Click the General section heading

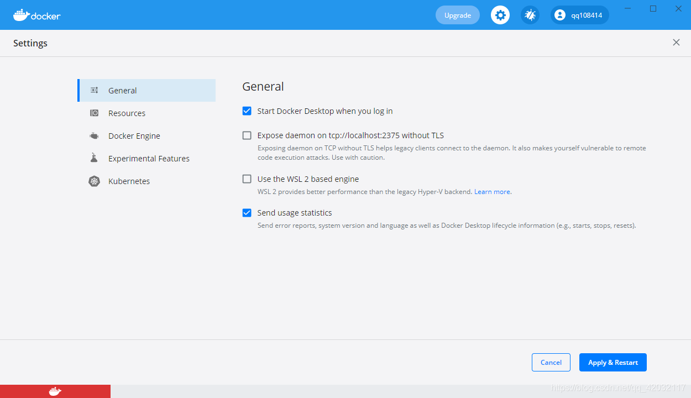pos(263,87)
